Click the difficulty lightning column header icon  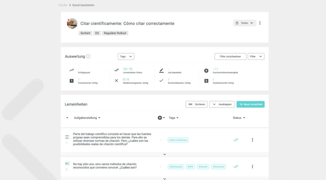click(x=160, y=118)
